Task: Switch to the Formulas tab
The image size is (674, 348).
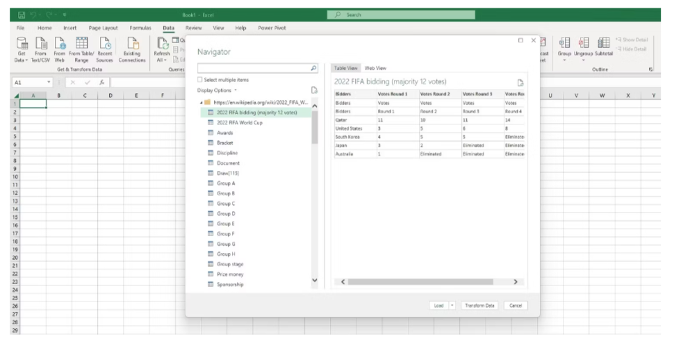Action: pyautogui.click(x=140, y=28)
